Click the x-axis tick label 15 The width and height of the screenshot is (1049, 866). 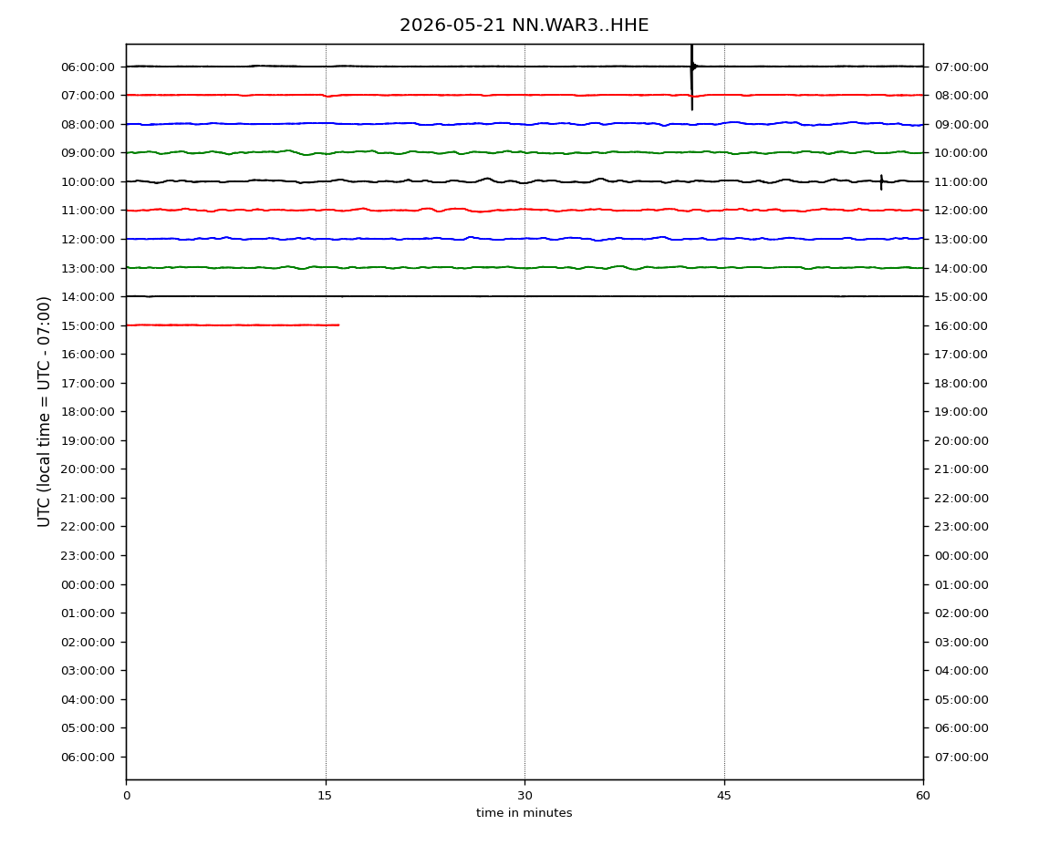pos(325,795)
